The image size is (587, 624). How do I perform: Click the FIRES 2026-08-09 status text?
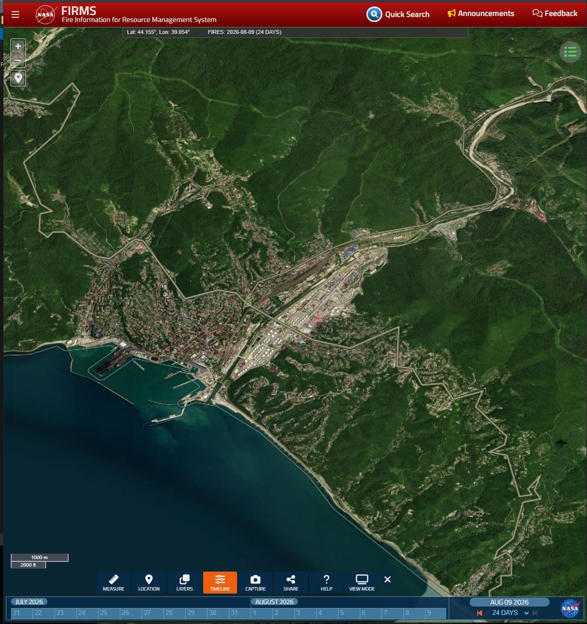245,32
